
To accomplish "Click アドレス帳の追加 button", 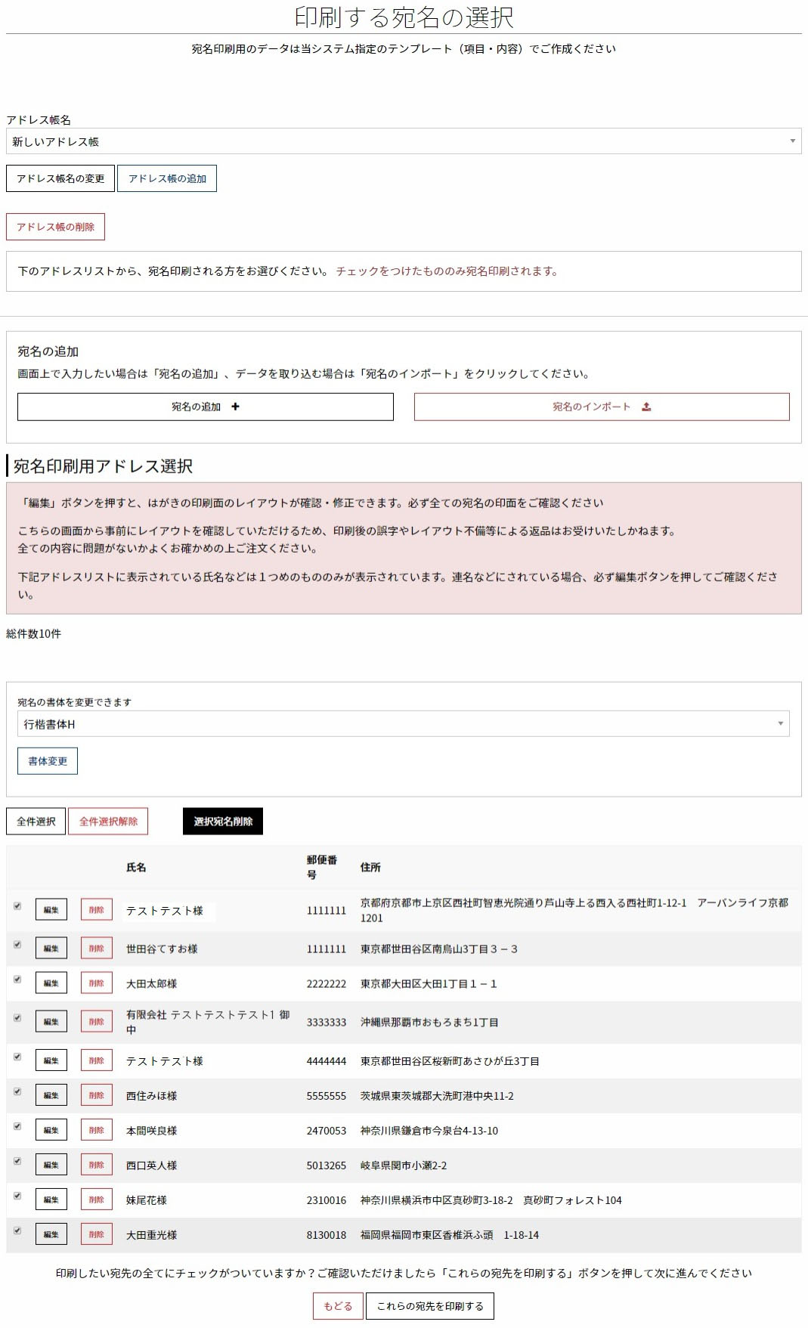I will [x=167, y=178].
